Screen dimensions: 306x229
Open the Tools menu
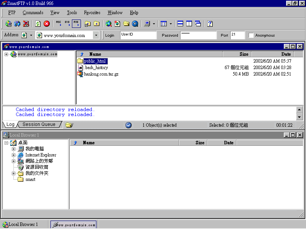[x=72, y=13]
